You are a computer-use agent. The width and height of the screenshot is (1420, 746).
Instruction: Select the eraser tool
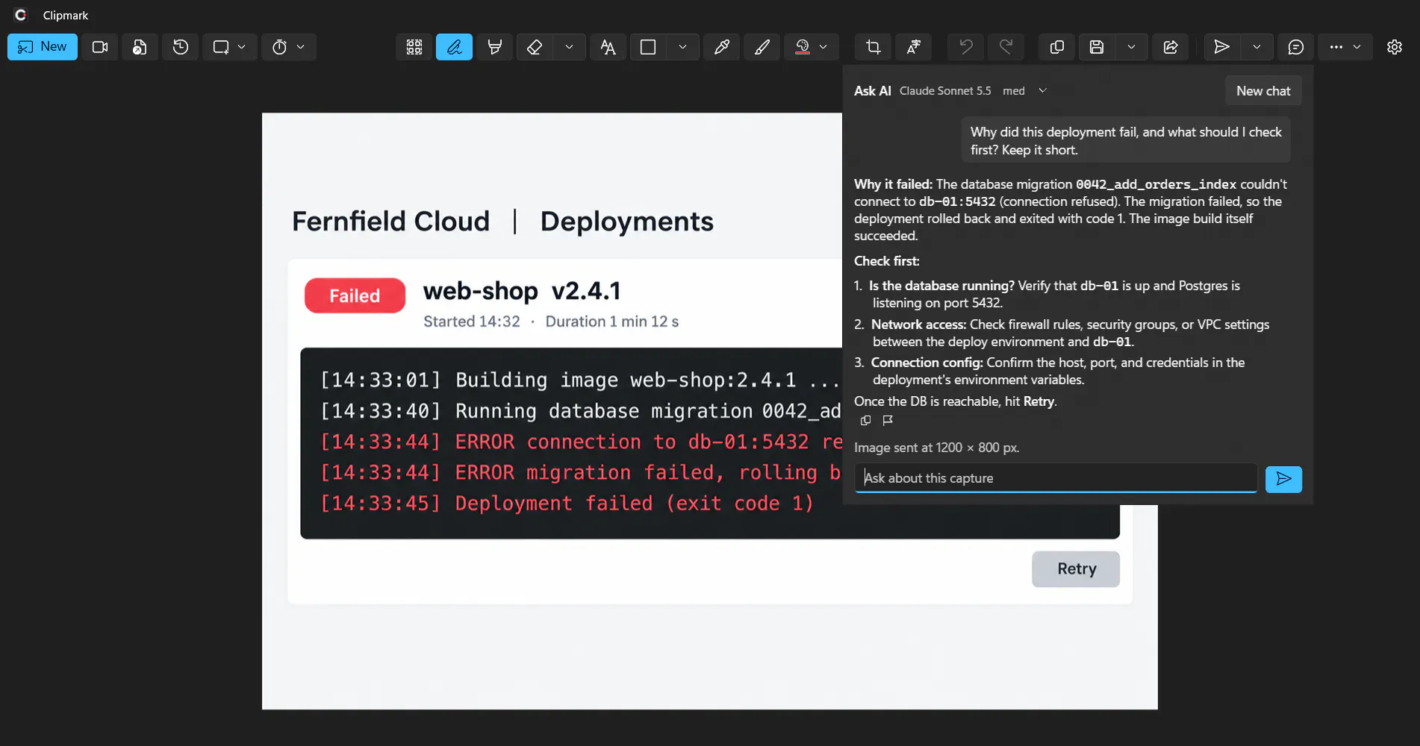point(535,47)
